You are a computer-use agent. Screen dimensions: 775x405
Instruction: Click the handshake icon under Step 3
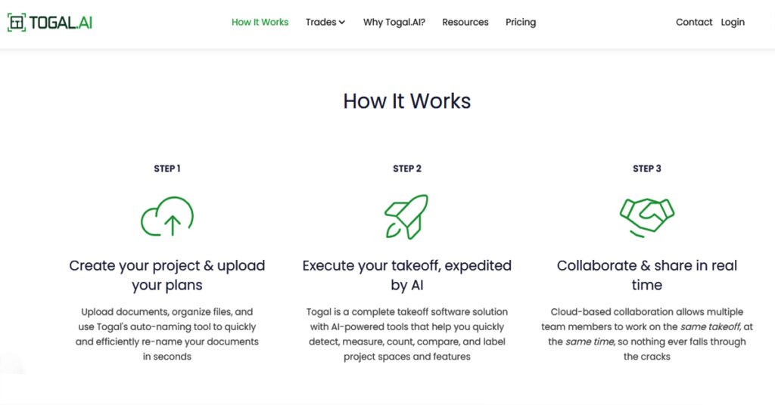coord(647,218)
